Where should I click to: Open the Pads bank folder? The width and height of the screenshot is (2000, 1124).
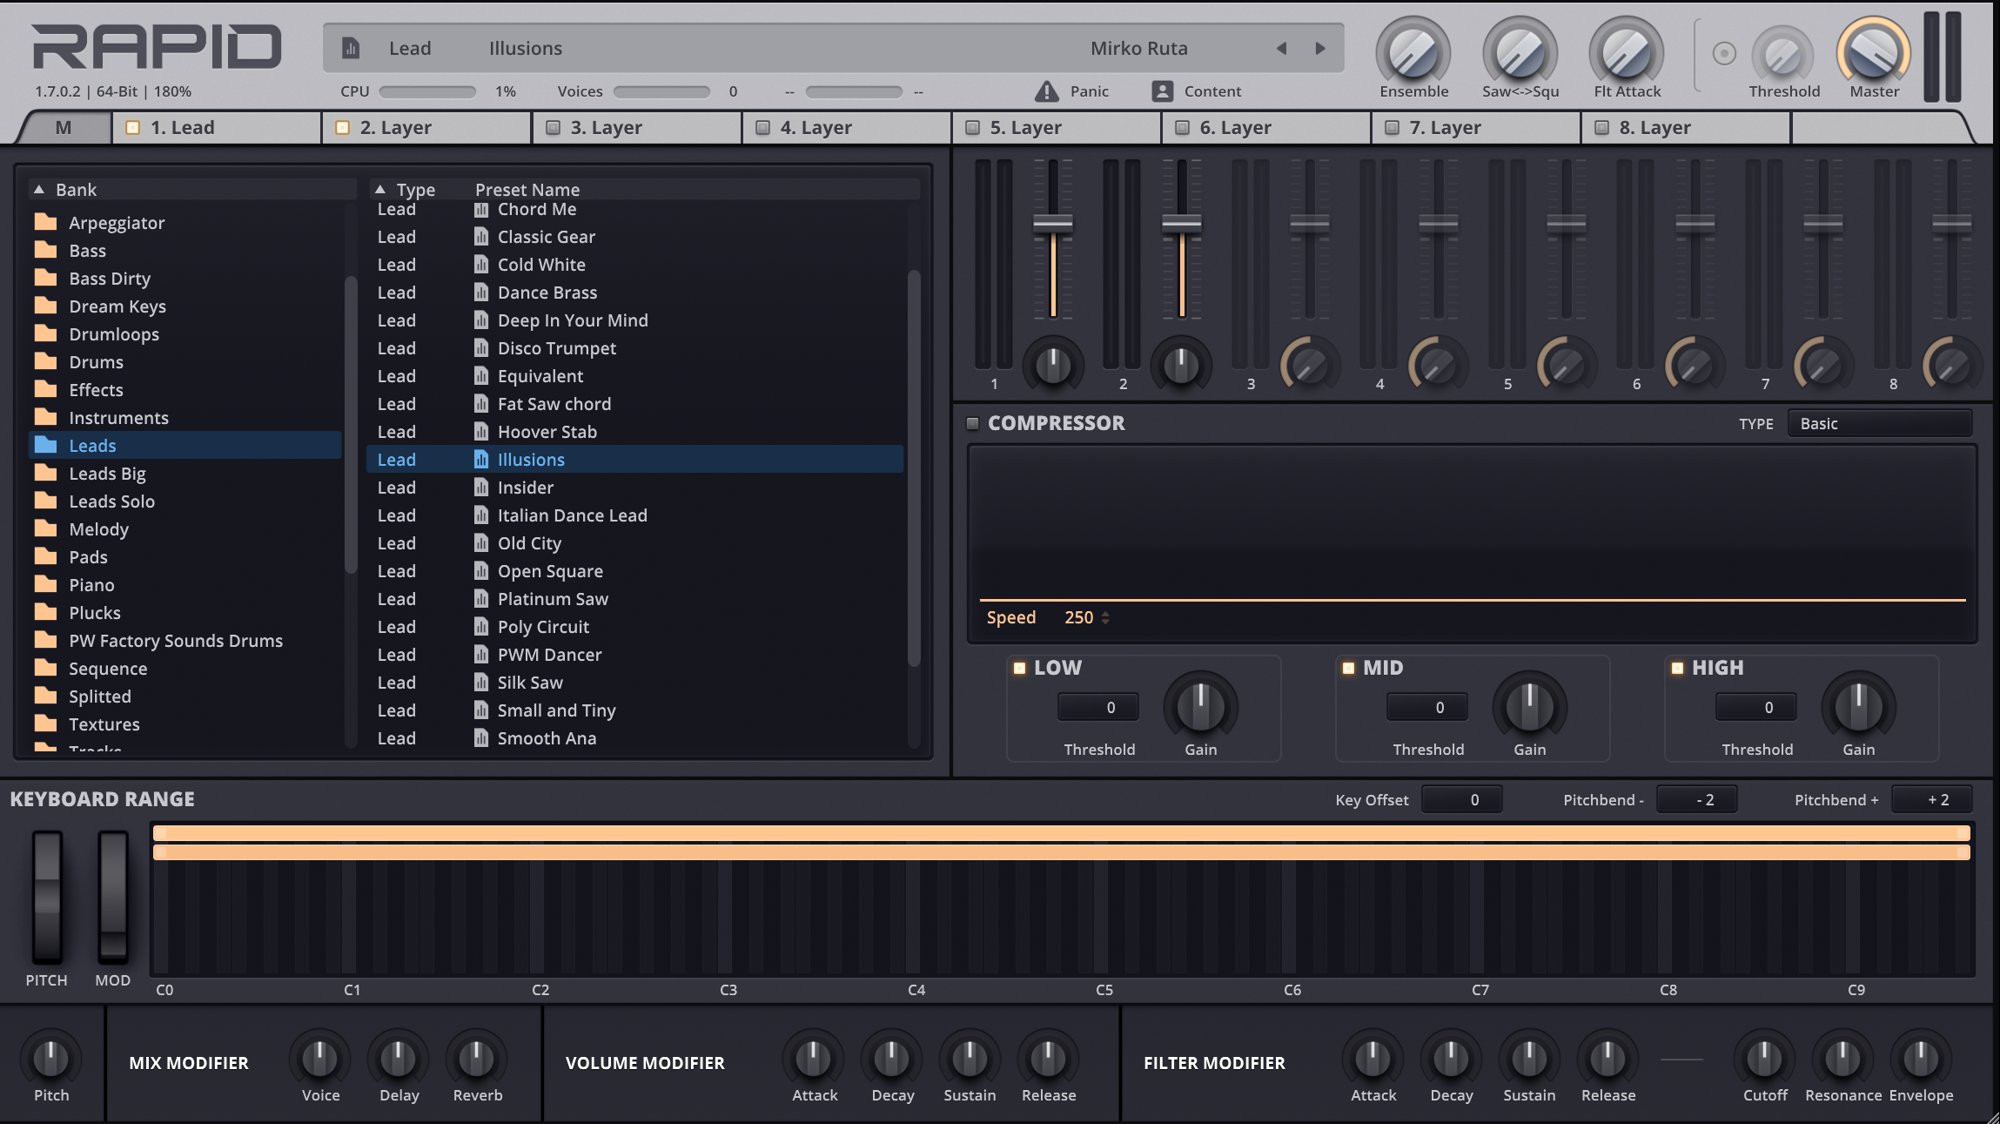[x=185, y=557]
